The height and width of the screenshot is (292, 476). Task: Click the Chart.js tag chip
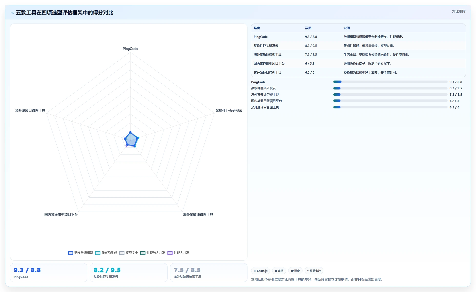pos(261,271)
